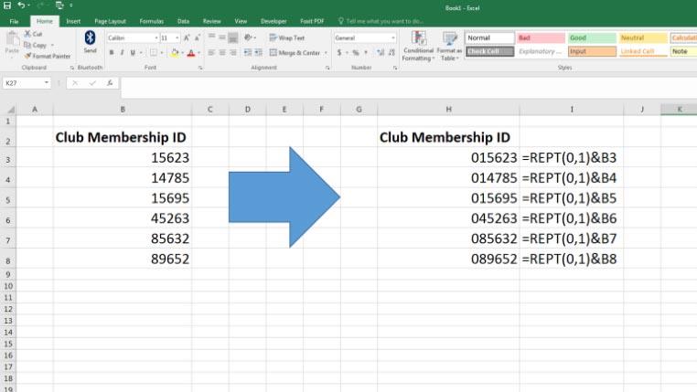Viewport: 697px width, 392px height.
Task: Switch to the Data tab
Action: 183,21
